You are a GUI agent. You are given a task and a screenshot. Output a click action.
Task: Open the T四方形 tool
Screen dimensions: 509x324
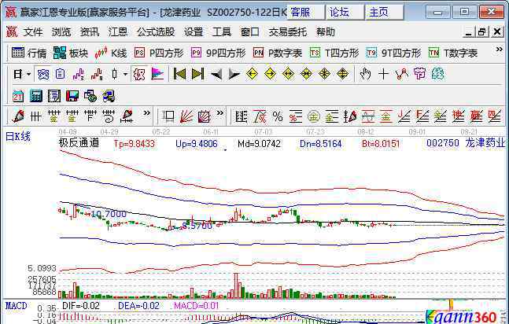334,53
